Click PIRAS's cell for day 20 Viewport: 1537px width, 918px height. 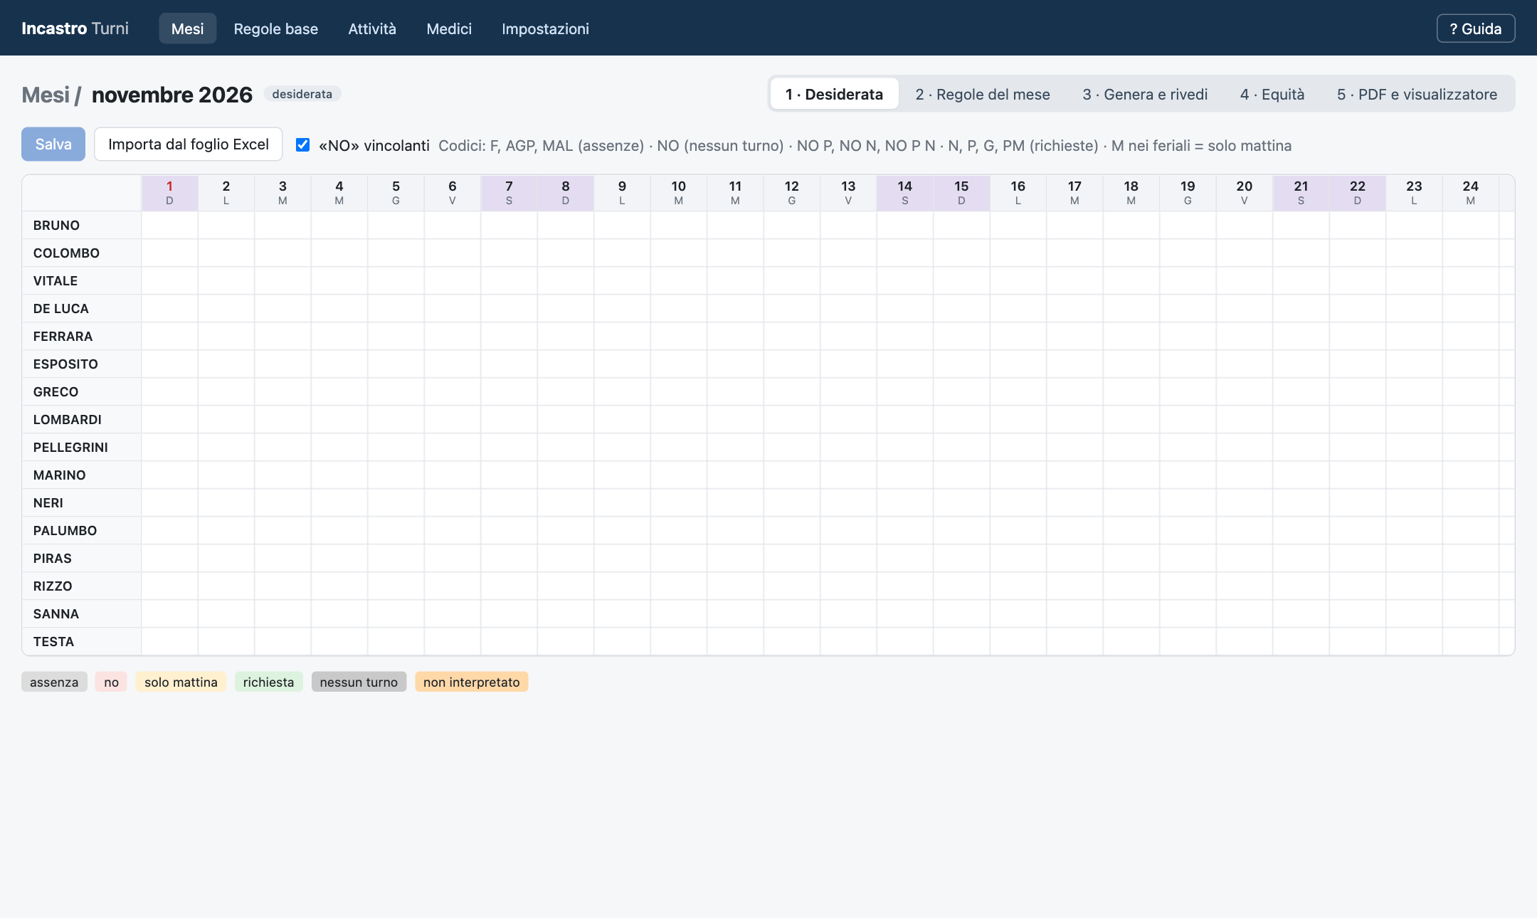click(1245, 558)
